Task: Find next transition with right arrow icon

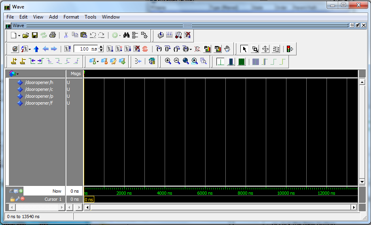Action: point(41,61)
